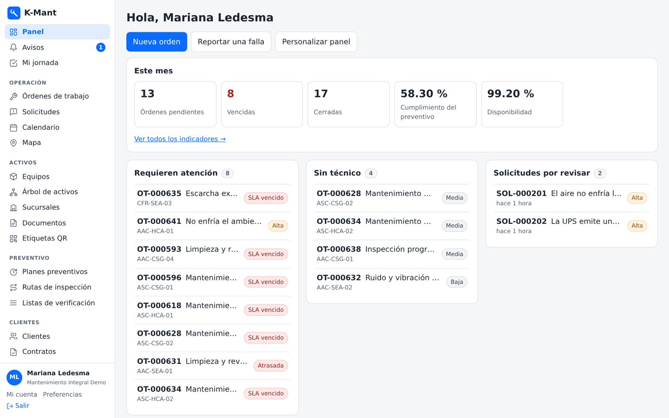Open Personalizar panel button

[x=316, y=42]
